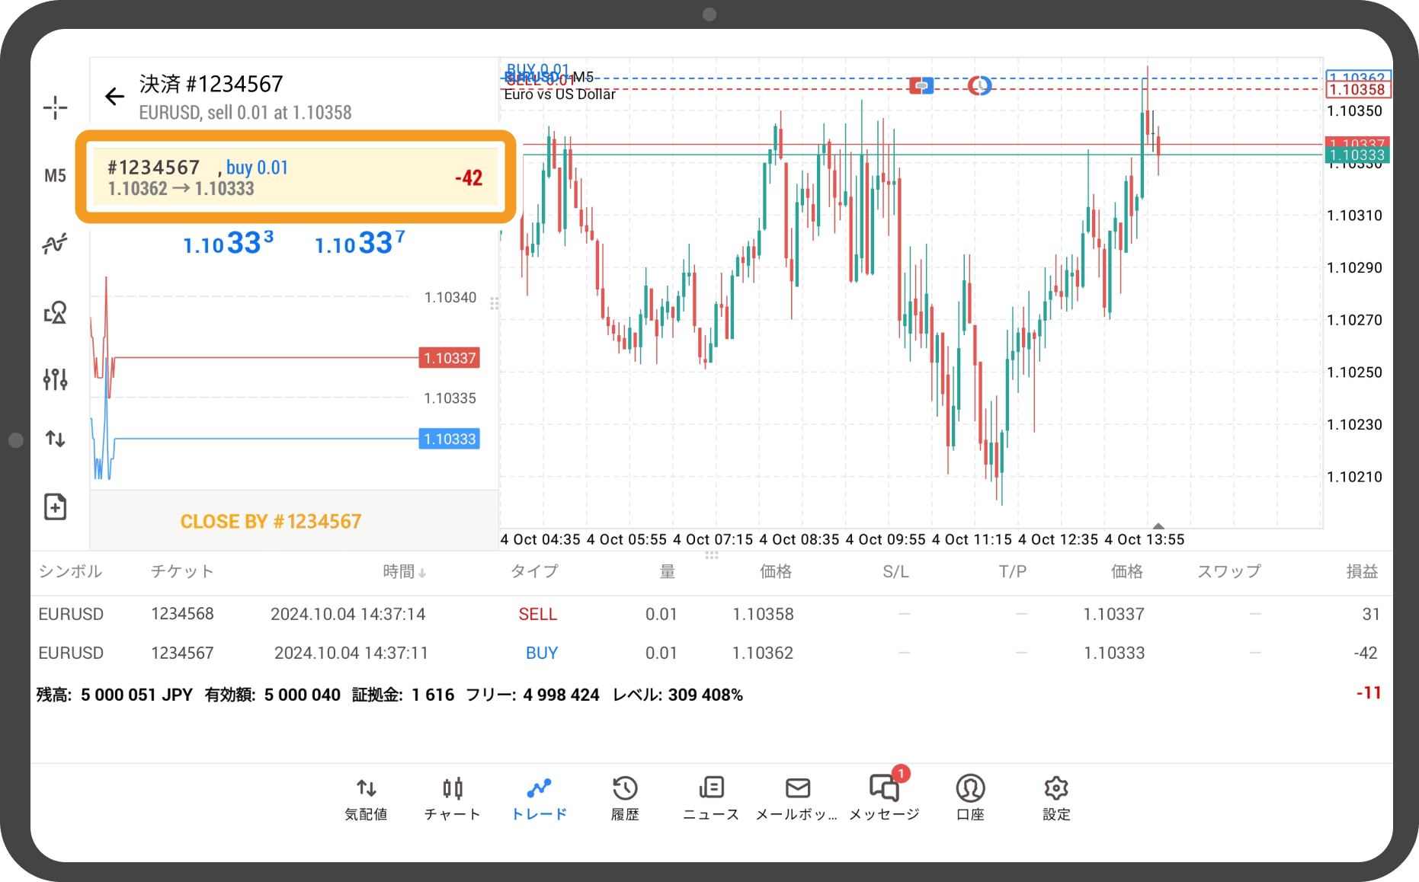Click the 損益 column header

coord(1362,571)
